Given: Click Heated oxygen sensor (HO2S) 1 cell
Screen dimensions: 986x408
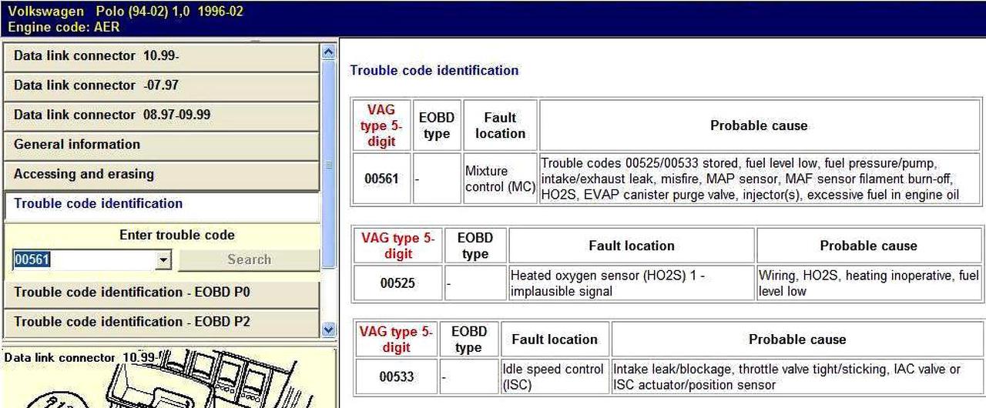Looking at the screenshot, I should point(631,283).
